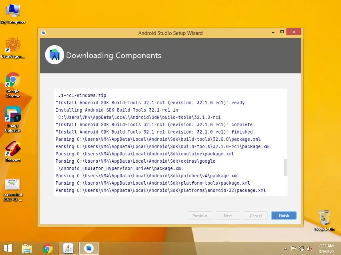
Task: Open the My Computer desktop icon
Action: (x=13, y=13)
